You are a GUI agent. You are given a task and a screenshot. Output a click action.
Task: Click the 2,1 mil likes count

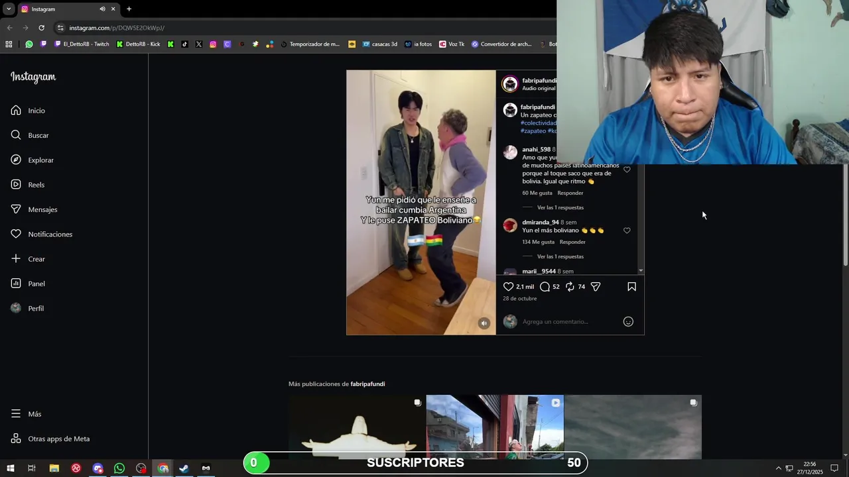click(525, 287)
